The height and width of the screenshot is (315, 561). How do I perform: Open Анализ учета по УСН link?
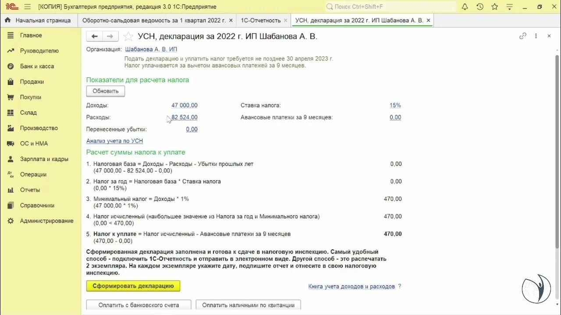coord(114,141)
